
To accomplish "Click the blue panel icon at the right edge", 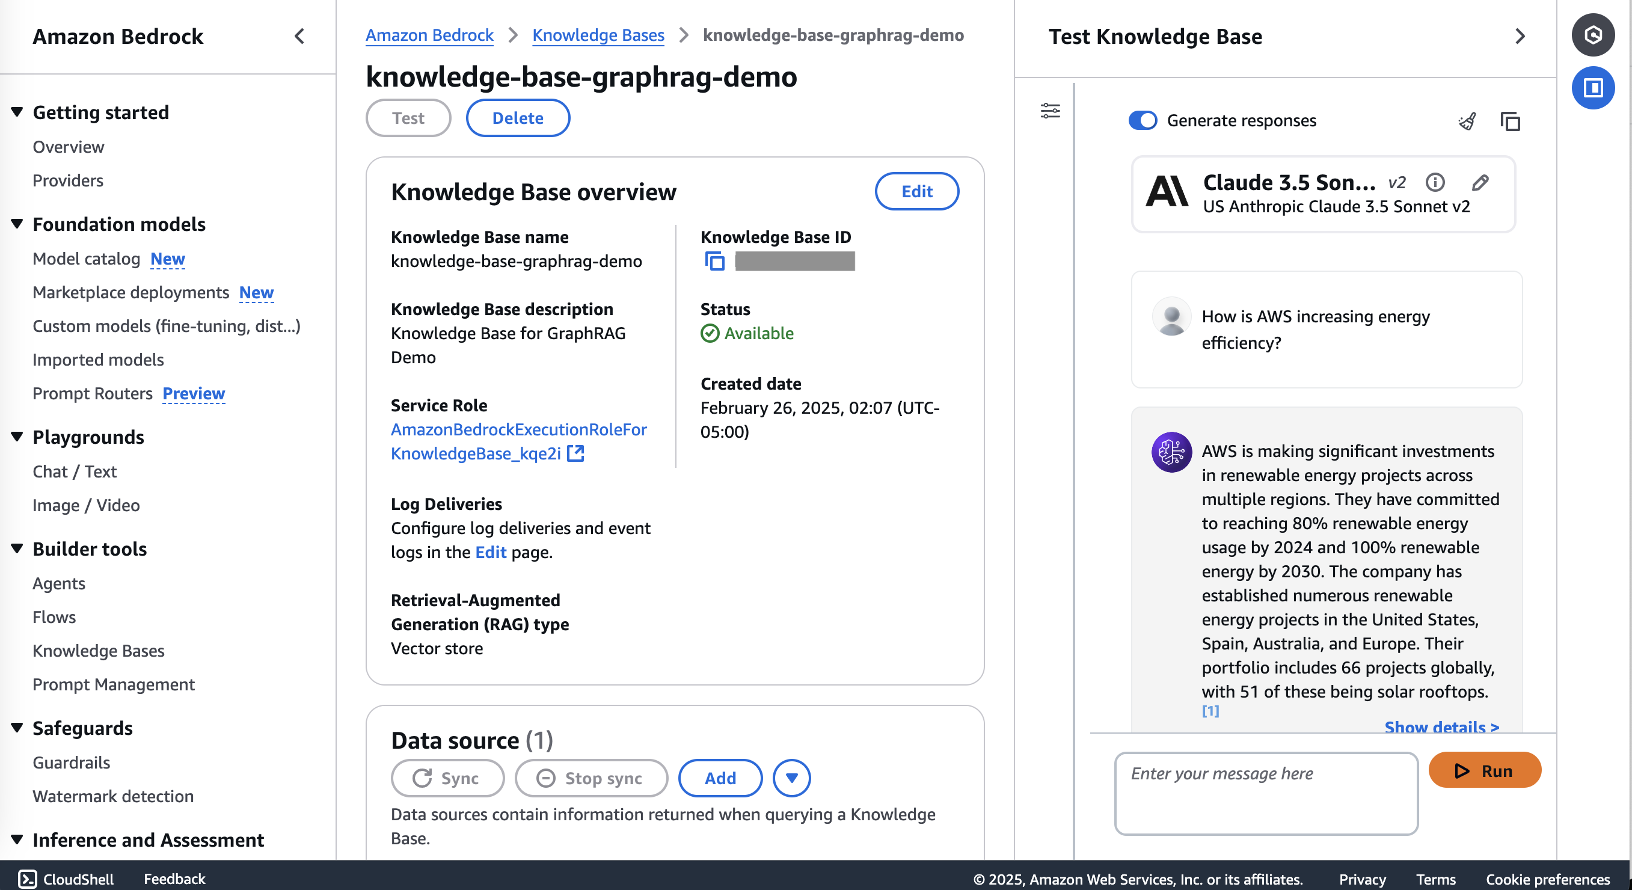I will [x=1592, y=87].
